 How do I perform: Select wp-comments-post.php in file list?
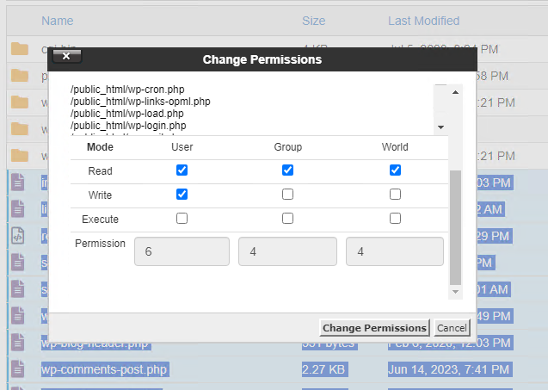click(x=105, y=369)
